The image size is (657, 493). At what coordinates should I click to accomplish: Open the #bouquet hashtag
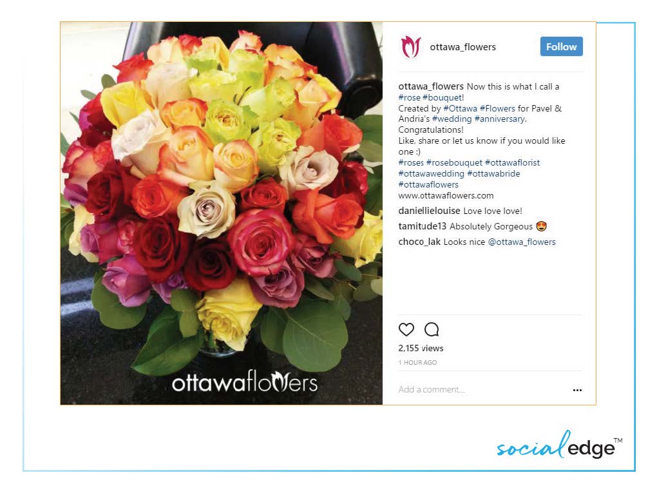tap(442, 98)
